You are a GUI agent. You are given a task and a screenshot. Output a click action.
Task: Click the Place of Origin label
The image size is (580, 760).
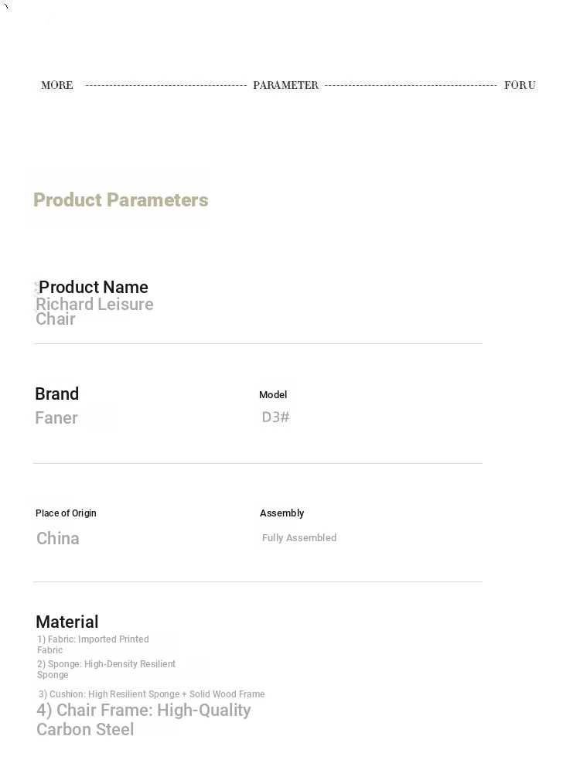(x=66, y=513)
